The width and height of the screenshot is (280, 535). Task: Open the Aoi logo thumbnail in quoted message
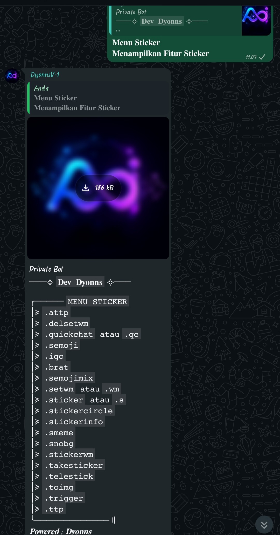[x=256, y=20]
